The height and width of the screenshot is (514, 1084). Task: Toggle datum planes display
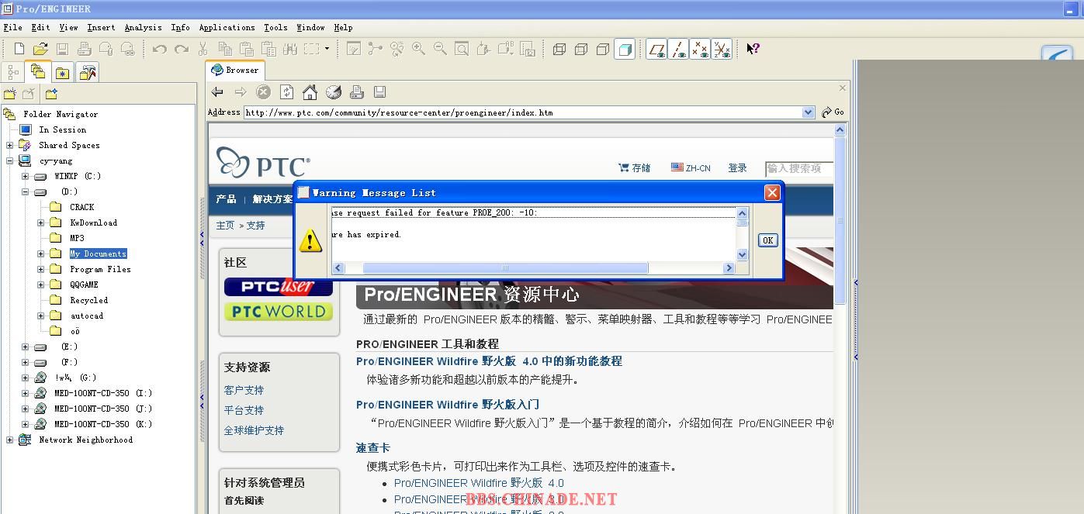tap(656, 50)
